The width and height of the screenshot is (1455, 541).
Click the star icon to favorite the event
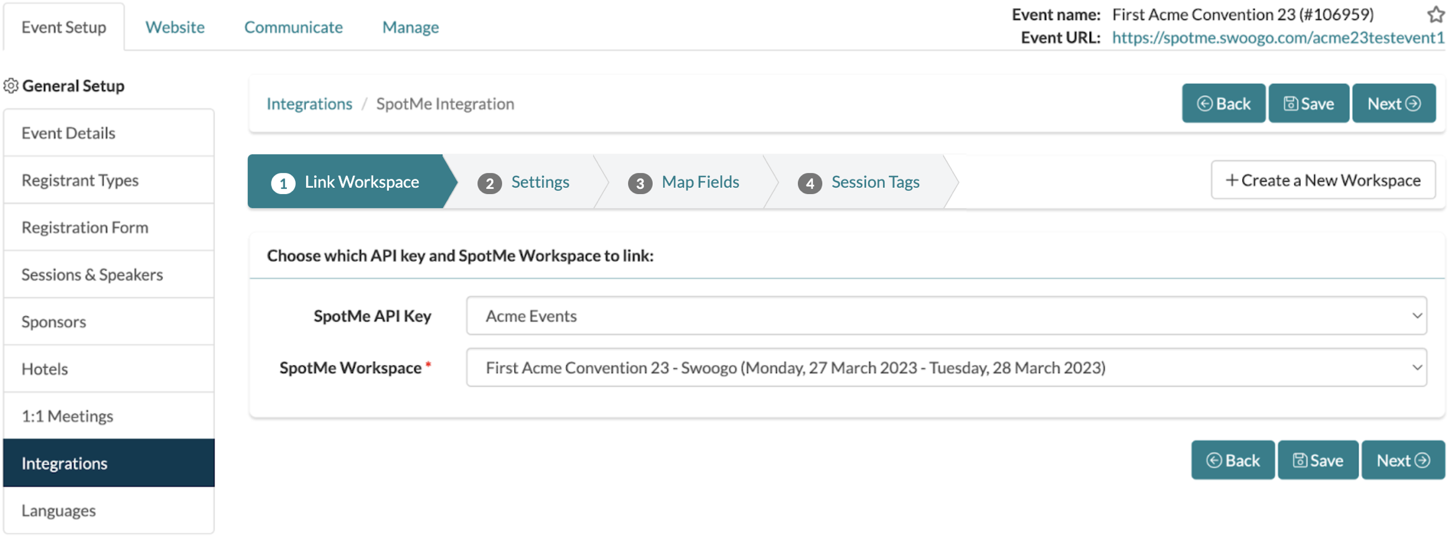(1436, 14)
